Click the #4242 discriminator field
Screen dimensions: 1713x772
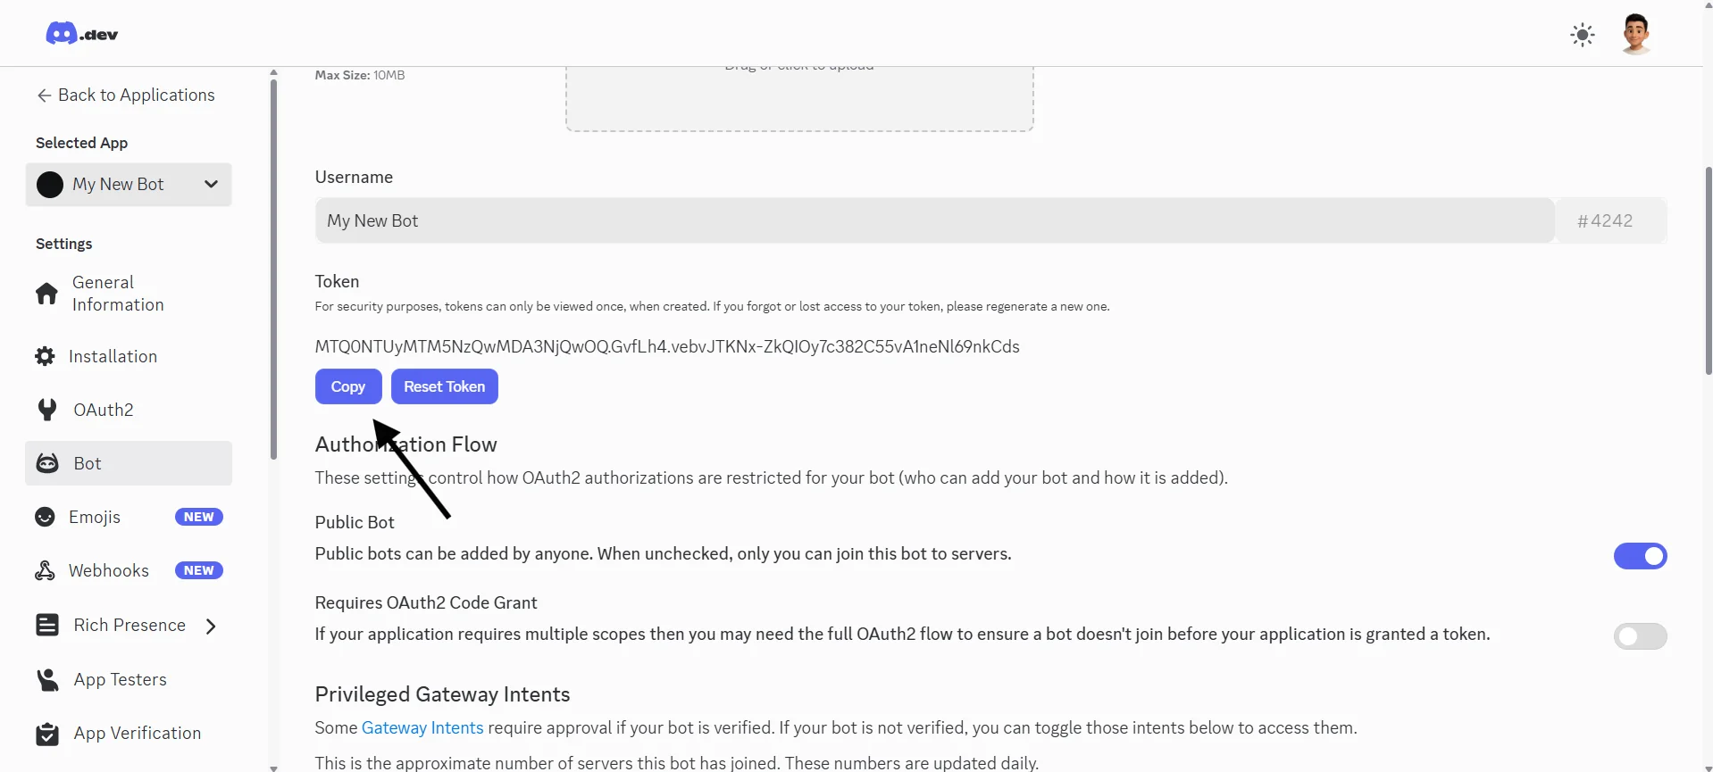click(1610, 220)
